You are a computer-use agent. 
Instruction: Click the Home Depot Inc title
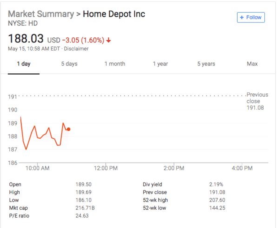[114, 14]
